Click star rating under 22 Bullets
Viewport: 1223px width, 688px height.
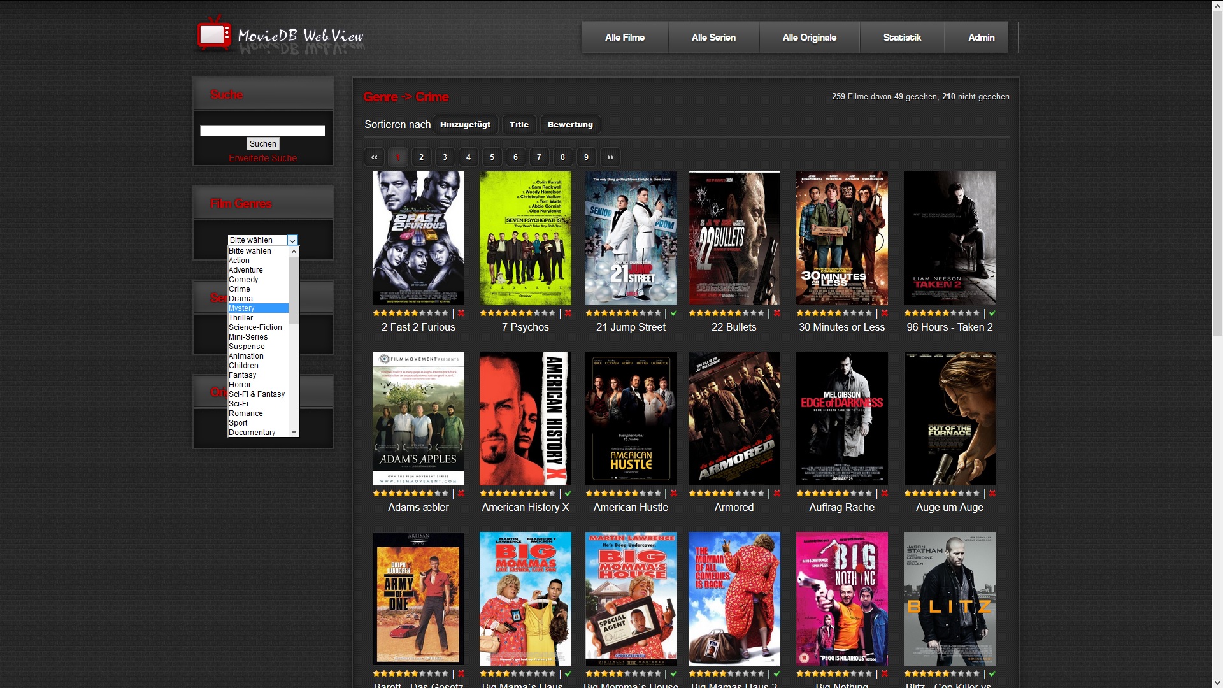click(726, 313)
